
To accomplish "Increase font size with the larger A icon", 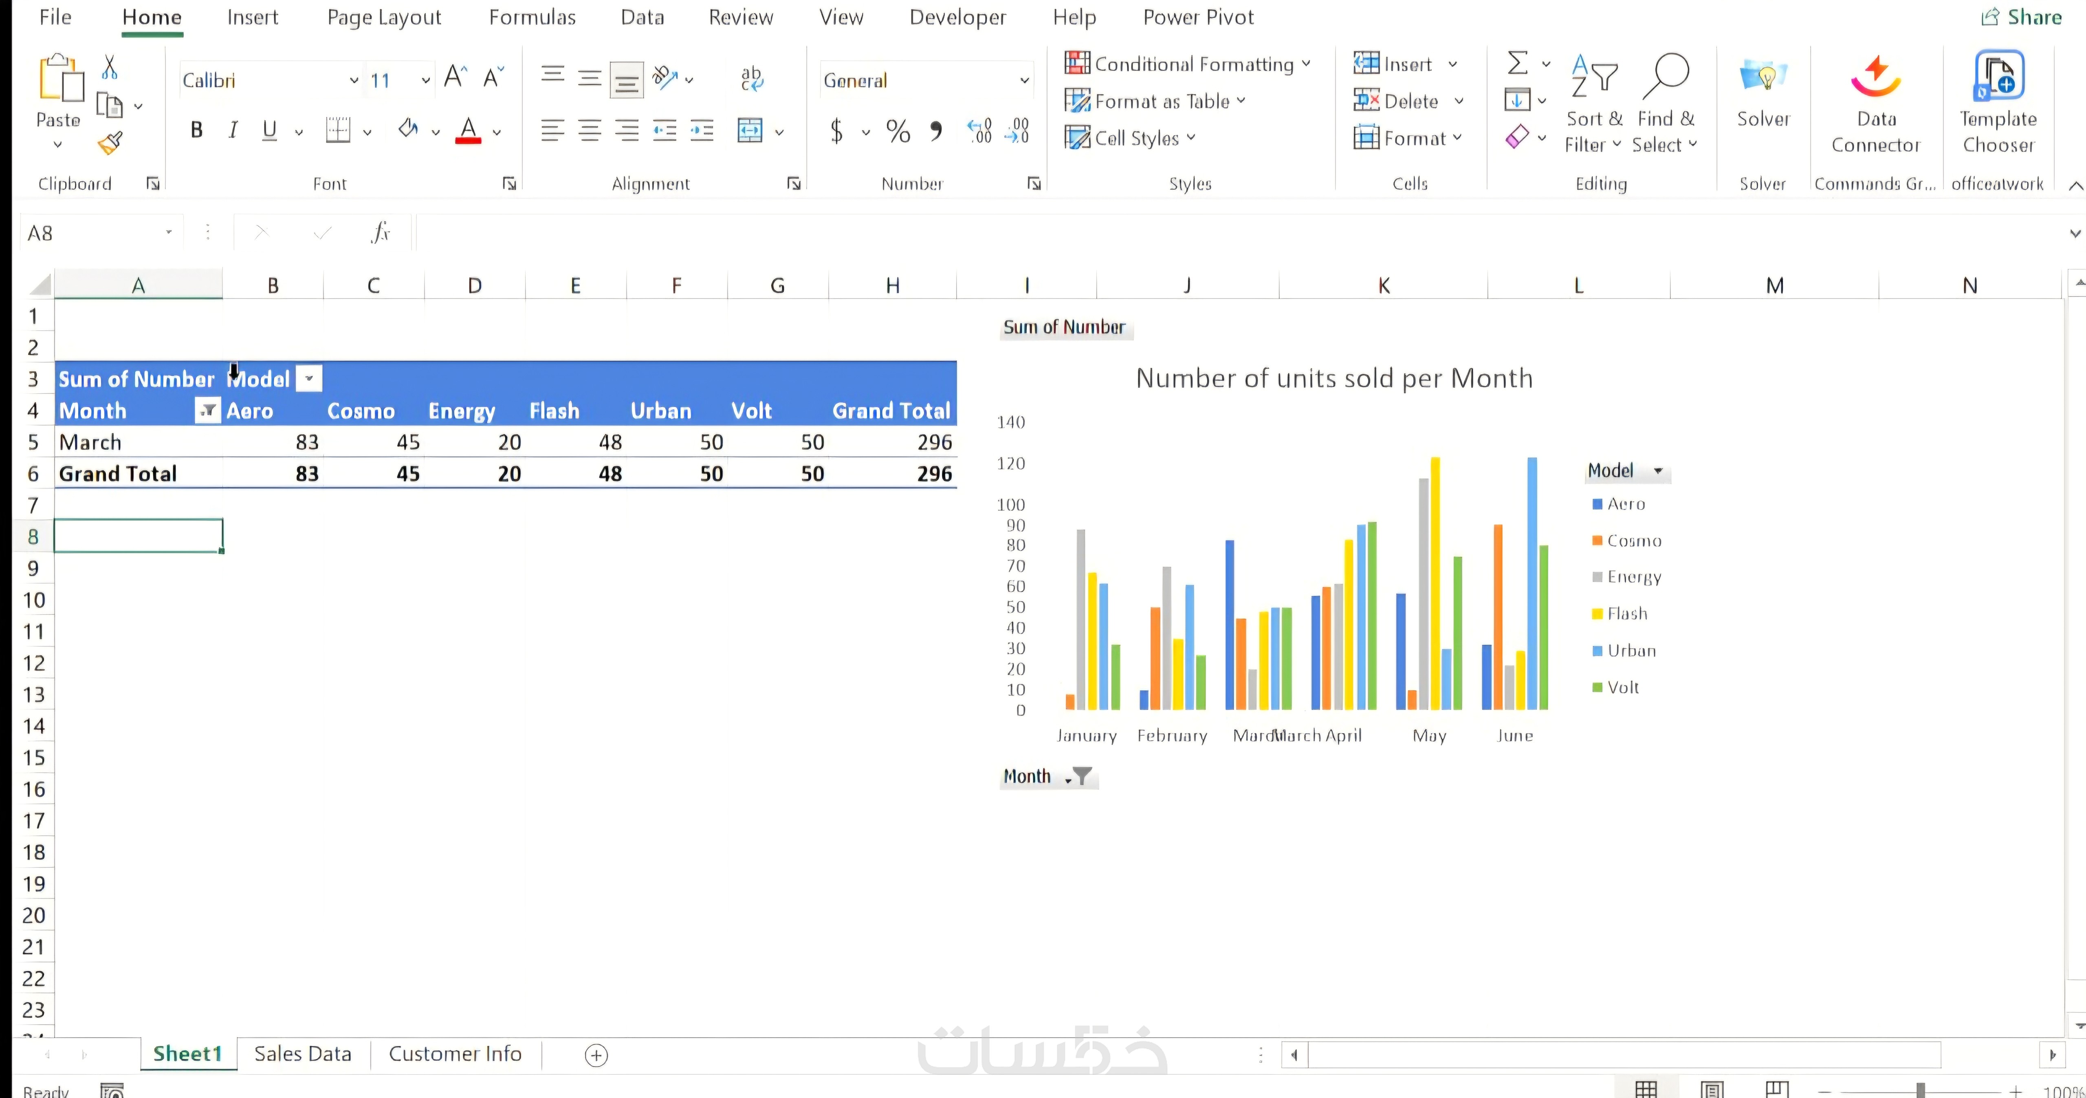I will pos(456,77).
